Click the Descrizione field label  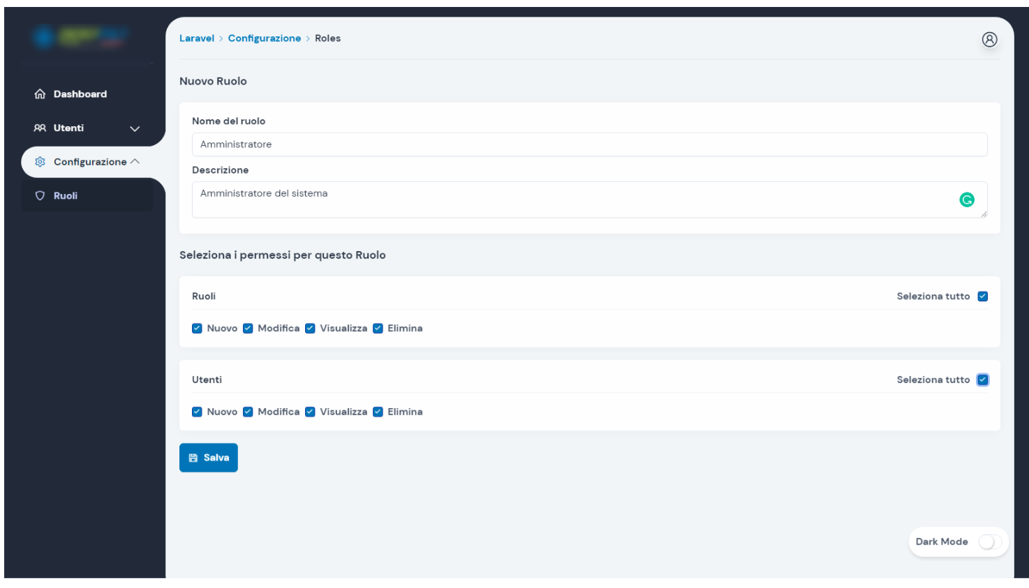(x=220, y=170)
